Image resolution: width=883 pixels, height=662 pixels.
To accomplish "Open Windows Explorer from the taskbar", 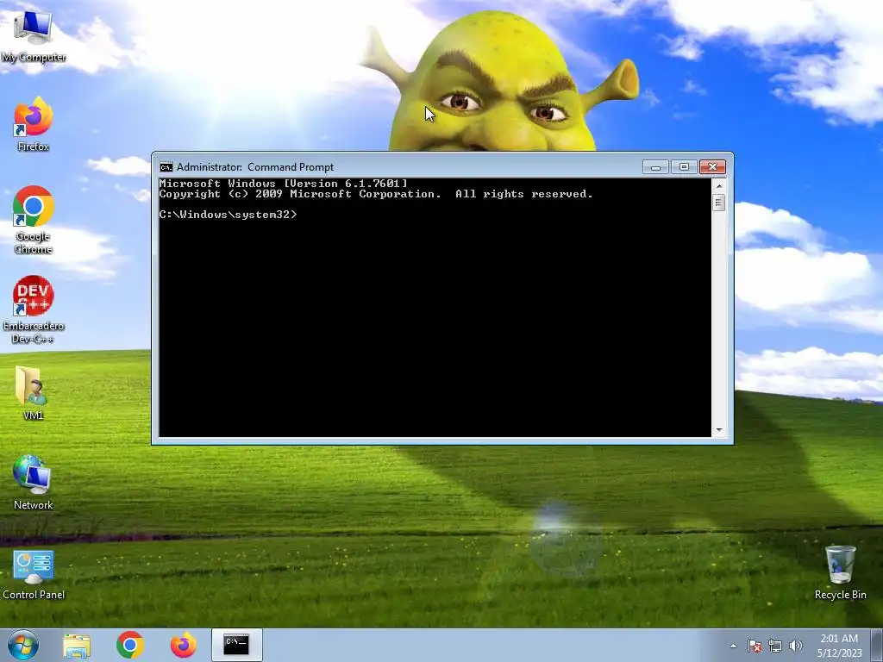I will 77,646.
